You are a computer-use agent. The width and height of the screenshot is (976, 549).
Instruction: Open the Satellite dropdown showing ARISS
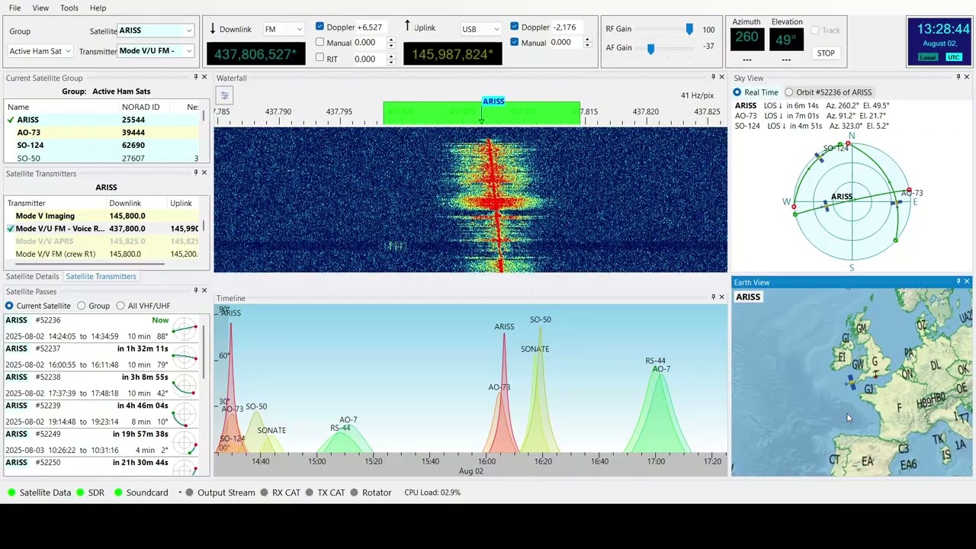(156, 30)
